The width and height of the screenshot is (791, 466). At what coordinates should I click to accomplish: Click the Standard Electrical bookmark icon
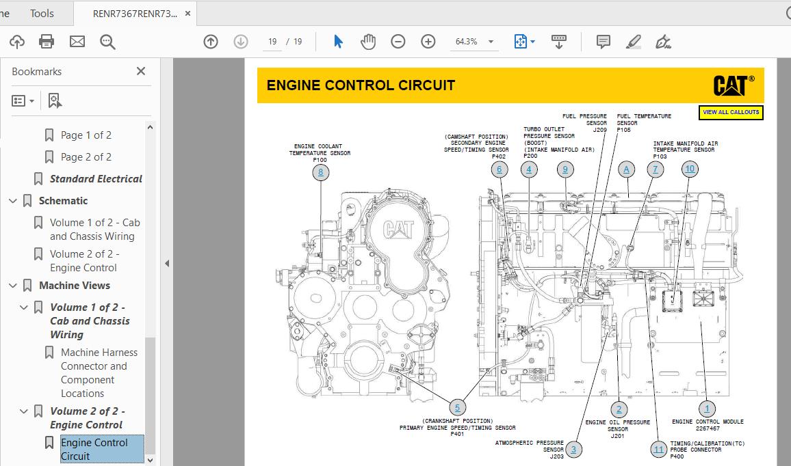point(38,178)
